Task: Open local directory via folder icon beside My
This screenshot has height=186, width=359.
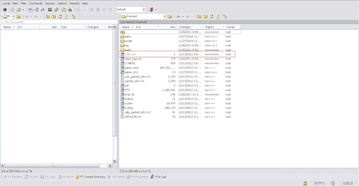Action: tap(18, 17)
